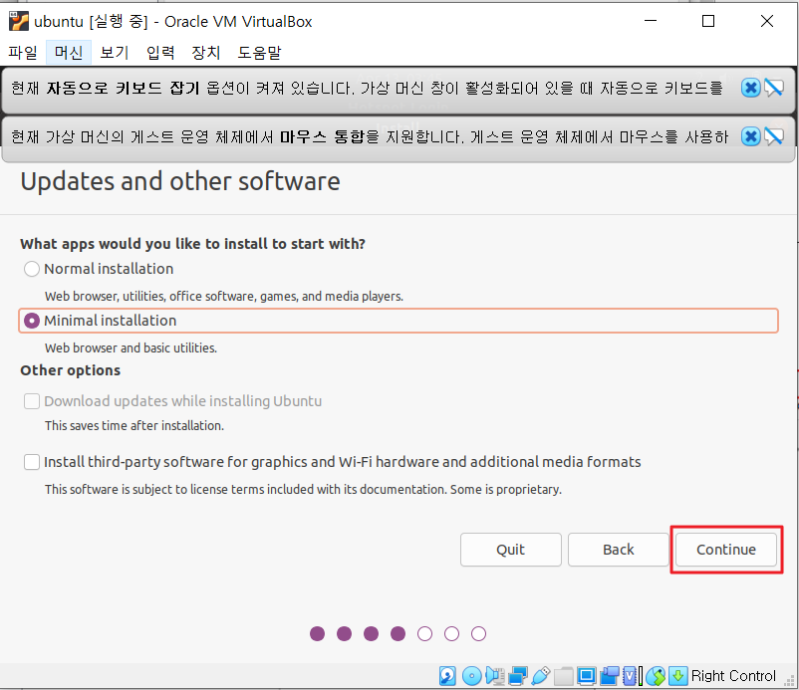Dismiss the keyboard auto-capture notification with blue X
The height and width of the screenshot is (690, 799).
coord(750,88)
